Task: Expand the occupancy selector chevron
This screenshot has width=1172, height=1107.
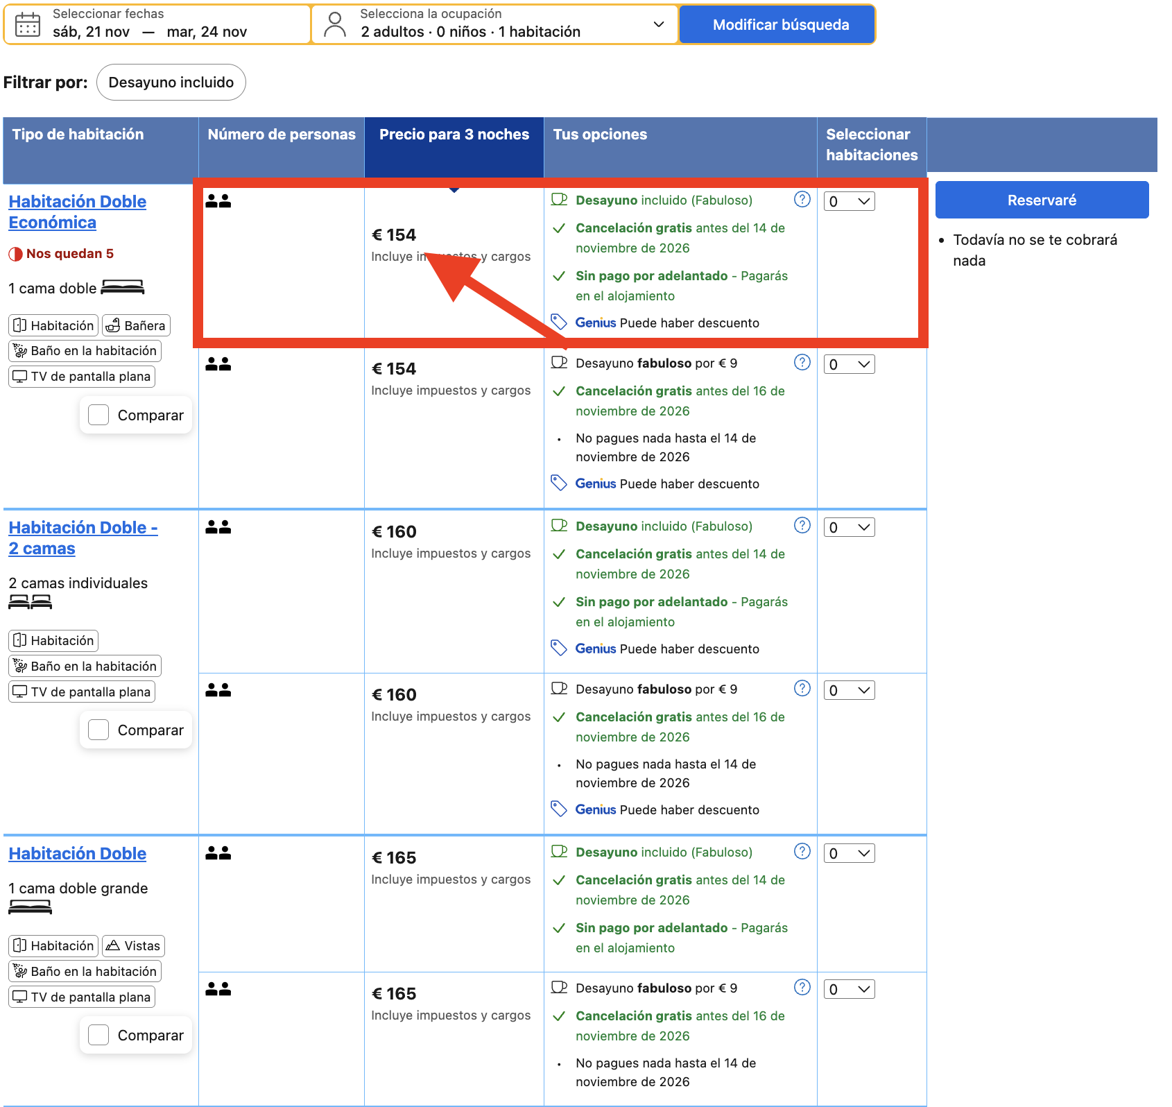Action: tap(659, 24)
